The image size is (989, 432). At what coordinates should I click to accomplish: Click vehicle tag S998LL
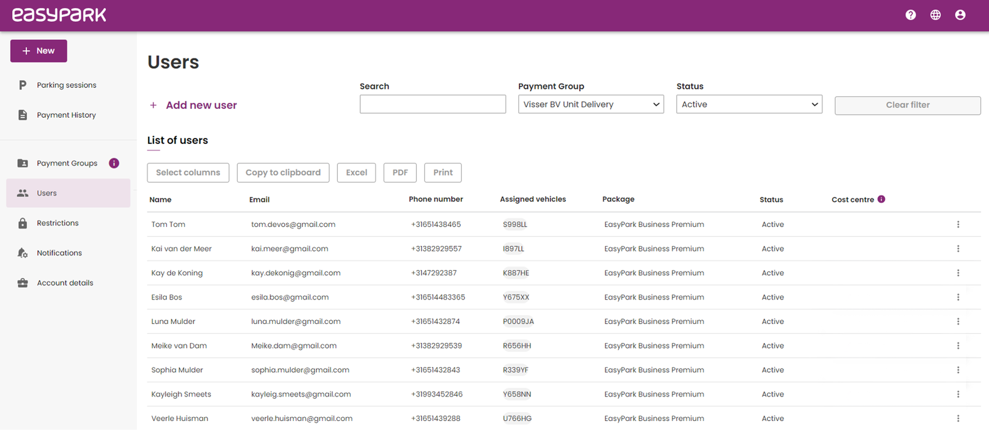515,224
